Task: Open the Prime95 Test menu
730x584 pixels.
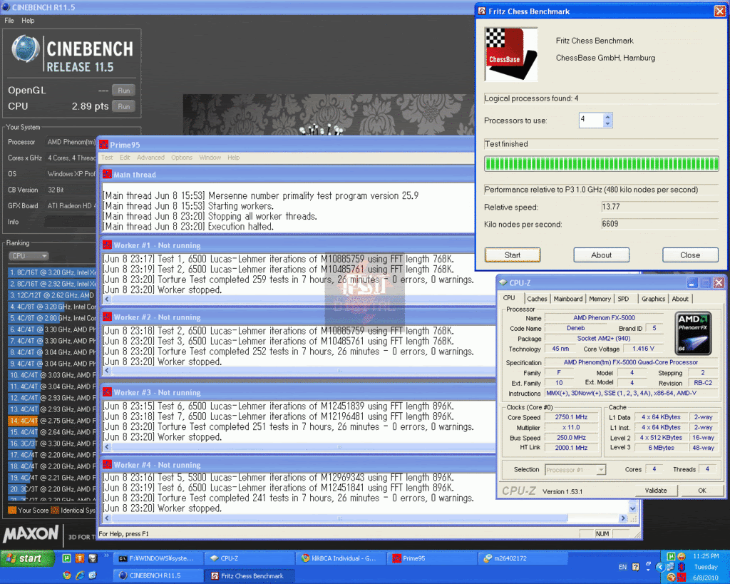Action: coord(107,158)
